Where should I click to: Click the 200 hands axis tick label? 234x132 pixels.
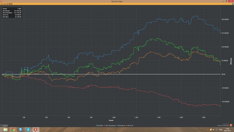pyautogui.click(x=24, y=117)
